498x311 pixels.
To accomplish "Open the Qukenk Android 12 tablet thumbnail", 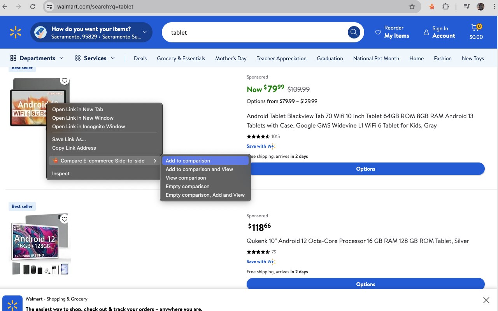I will point(40,244).
